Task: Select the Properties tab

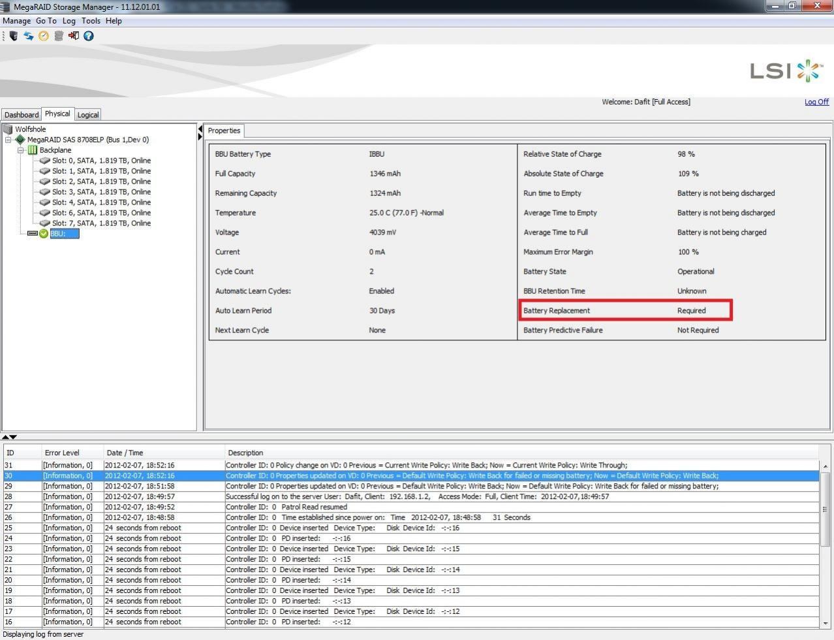Action: click(x=224, y=131)
